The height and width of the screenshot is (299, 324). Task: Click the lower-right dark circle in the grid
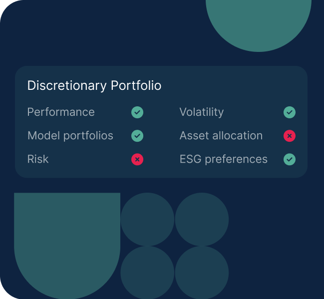202,273
